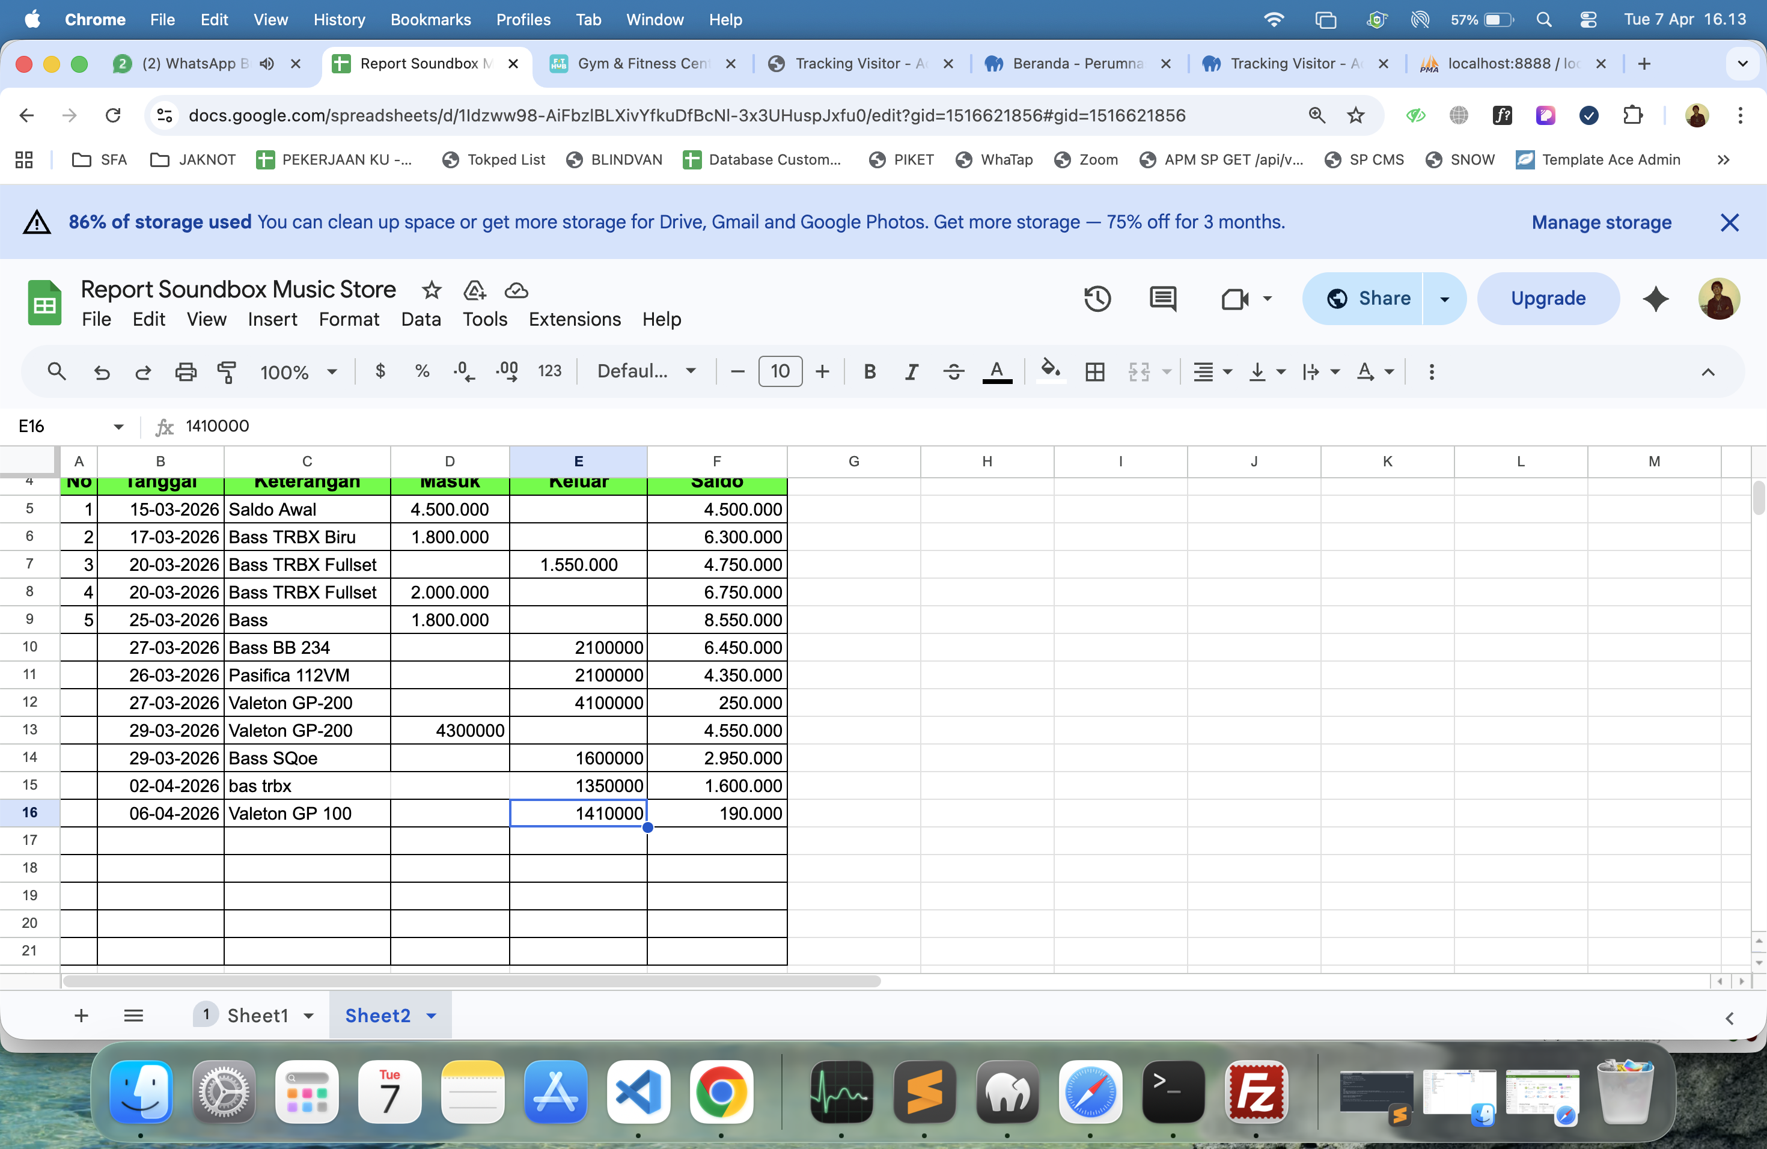Click the undo arrow

click(x=102, y=371)
